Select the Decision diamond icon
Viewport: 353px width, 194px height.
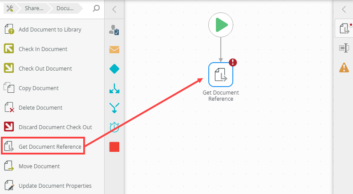tap(114, 69)
